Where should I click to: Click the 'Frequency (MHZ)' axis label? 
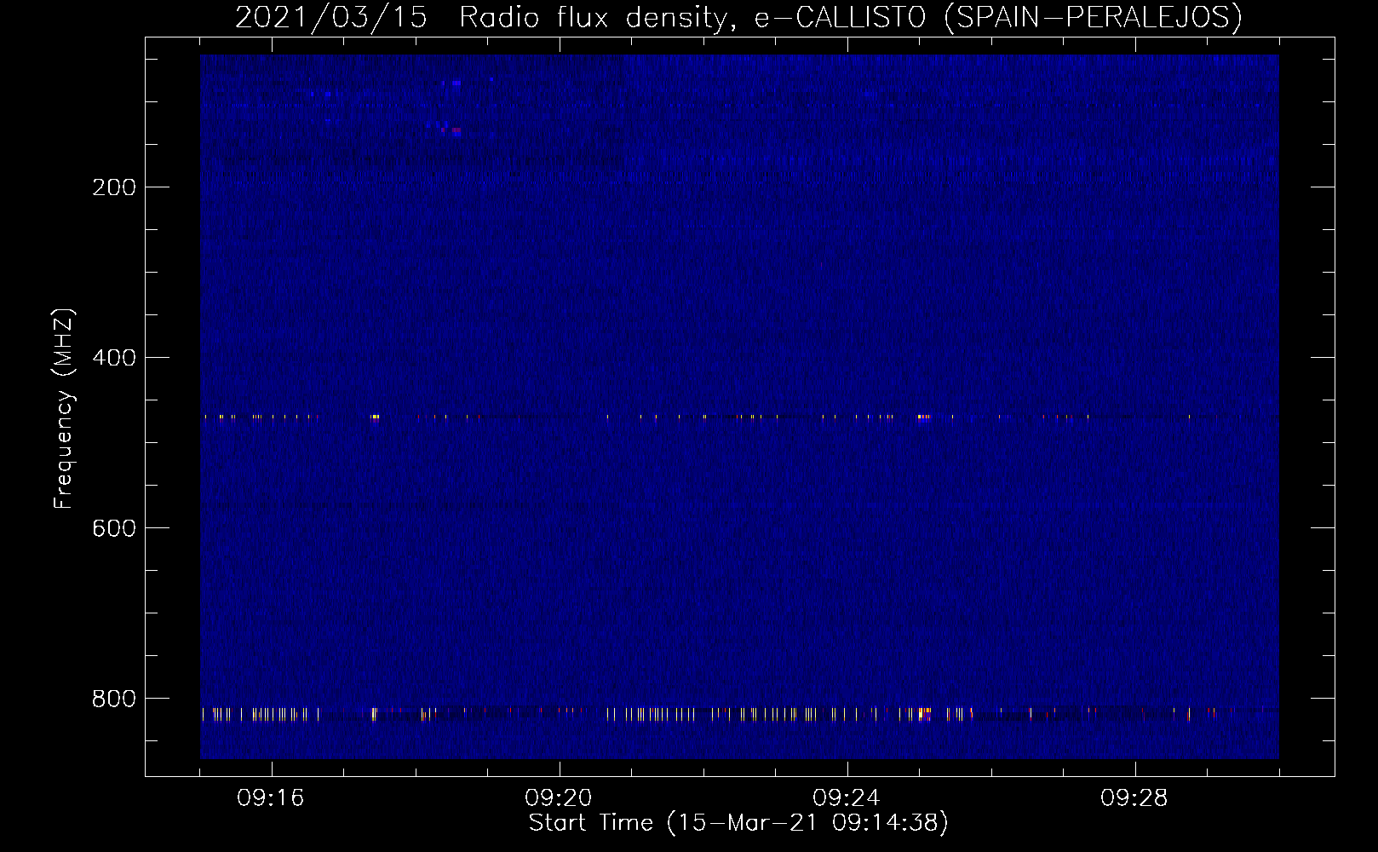(64, 408)
